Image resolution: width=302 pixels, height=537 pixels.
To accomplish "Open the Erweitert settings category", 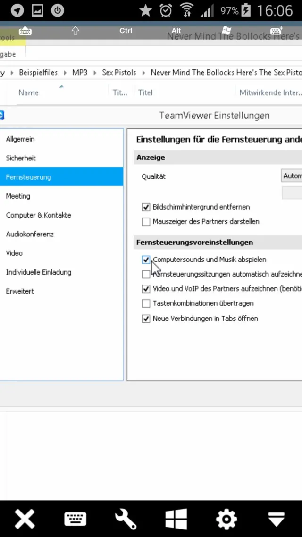I will [20, 291].
